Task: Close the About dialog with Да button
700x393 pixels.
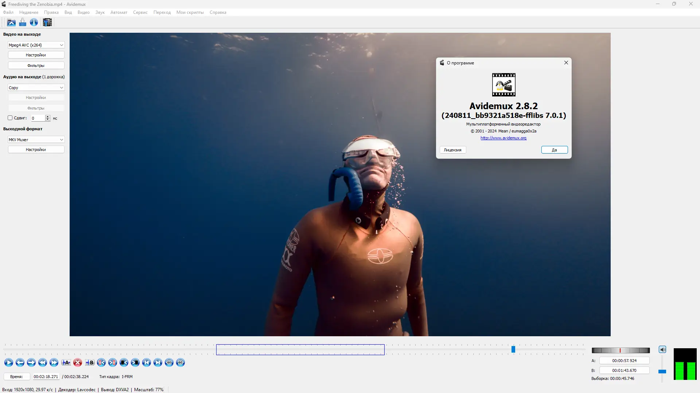Action: [x=554, y=150]
